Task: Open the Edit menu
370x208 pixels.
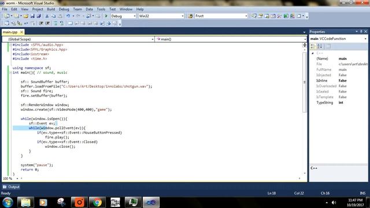Action: coord(14,9)
